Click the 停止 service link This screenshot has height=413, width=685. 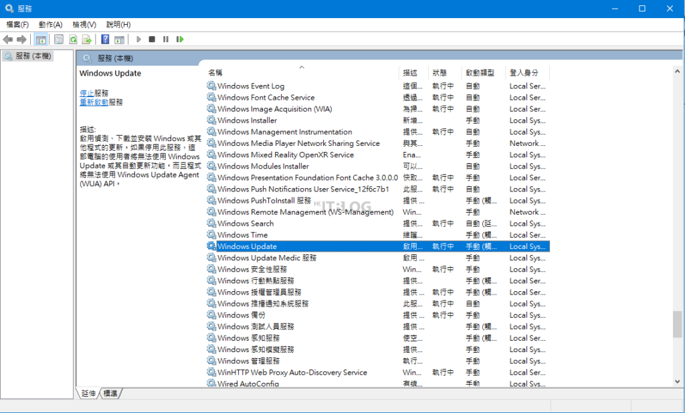pos(86,93)
